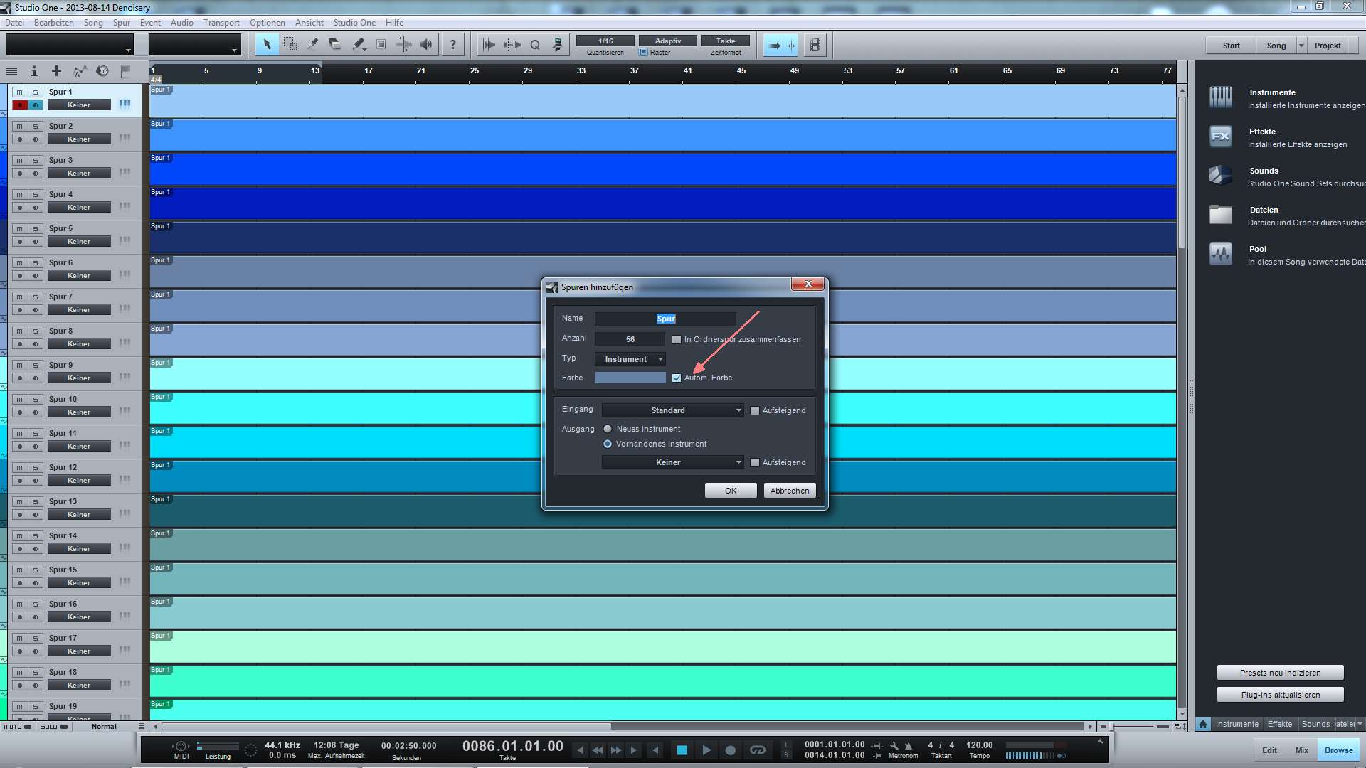Viewport: 1366px width, 768px height.
Task: Open the Bearbeiten menu
Action: [54, 23]
